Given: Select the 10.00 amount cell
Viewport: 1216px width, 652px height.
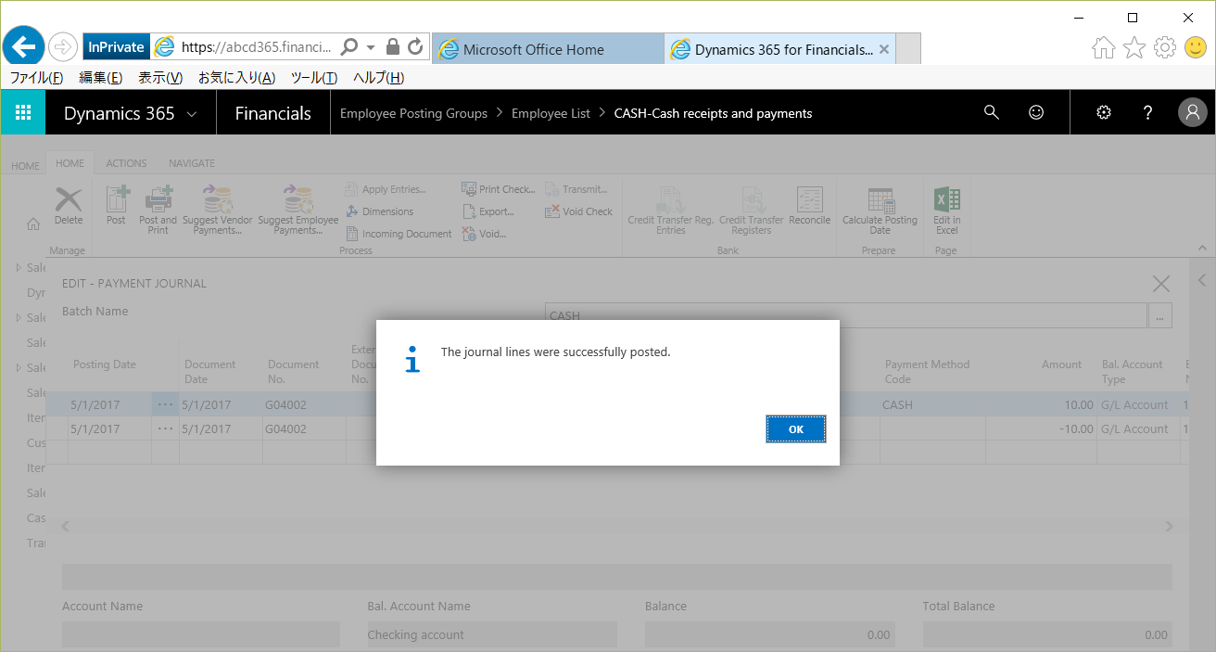Looking at the screenshot, I should click(x=1042, y=404).
